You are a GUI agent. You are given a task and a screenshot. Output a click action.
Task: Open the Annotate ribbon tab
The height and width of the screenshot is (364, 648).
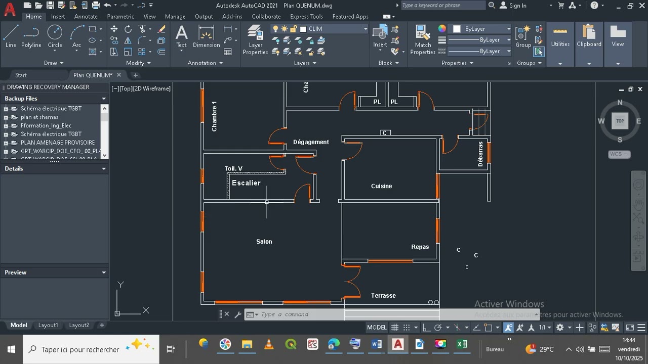[86, 17]
